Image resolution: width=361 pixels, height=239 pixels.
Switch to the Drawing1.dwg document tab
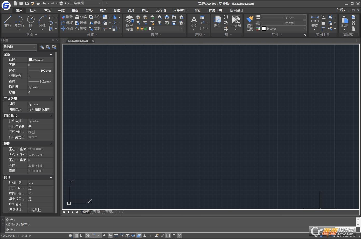click(78, 41)
